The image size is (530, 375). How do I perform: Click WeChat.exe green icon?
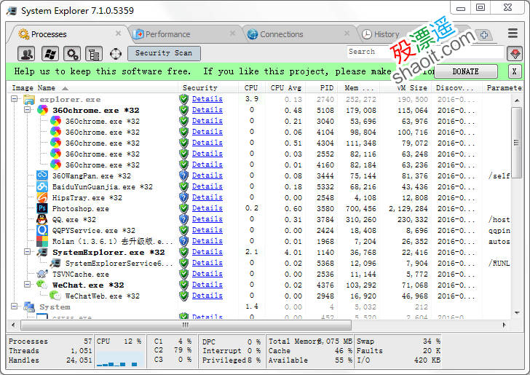pyautogui.click(x=42, y=285)
